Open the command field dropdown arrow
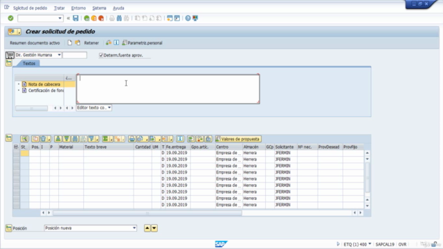443x249 pixels. [60, 19]
